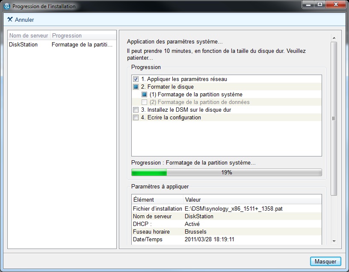This screenshot has width=349, height=272.
Task: Click the Élément column header
Action: pyautogui.click(x=157, y=200)
